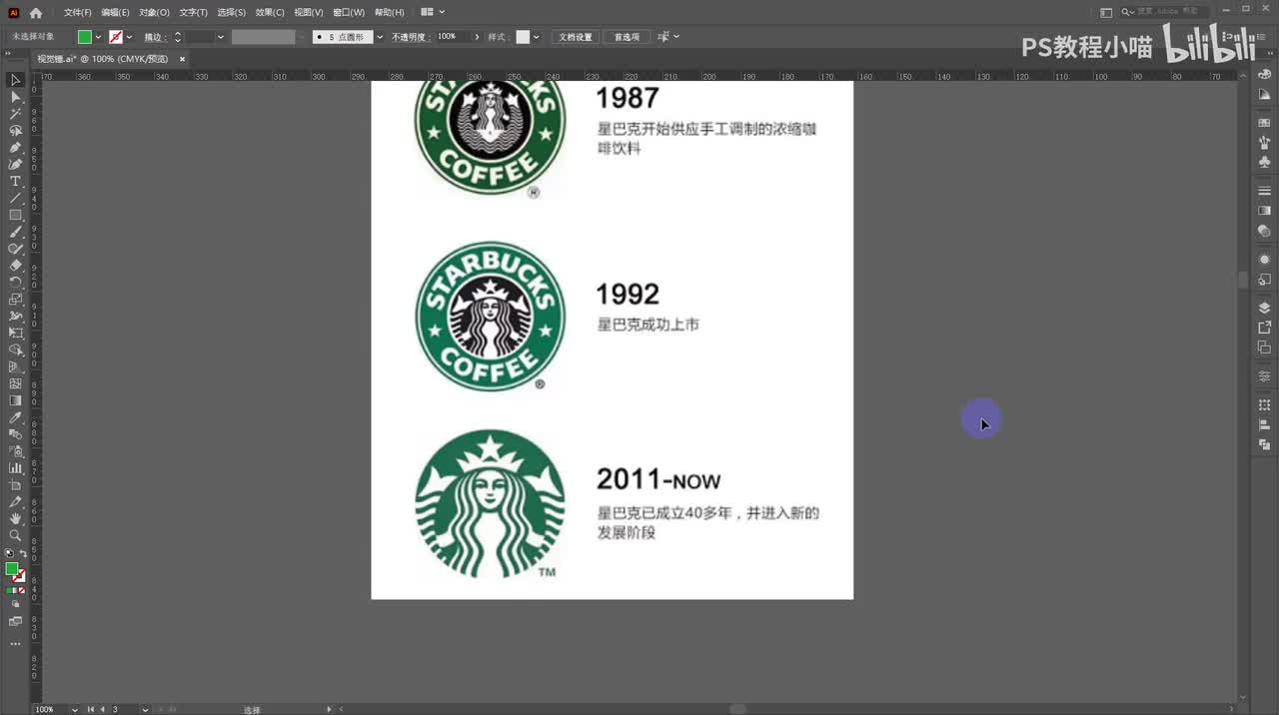The height and width of the screenshot is (715, 1279).
Task: Open the Layers panel icon
Action: click(1264, 308)
